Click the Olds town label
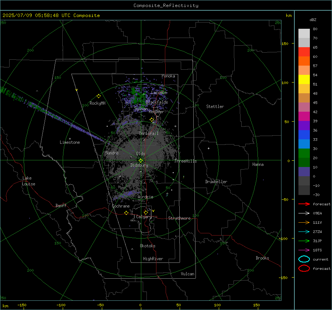The image size is (332, 310). click(x=141, y=154)
